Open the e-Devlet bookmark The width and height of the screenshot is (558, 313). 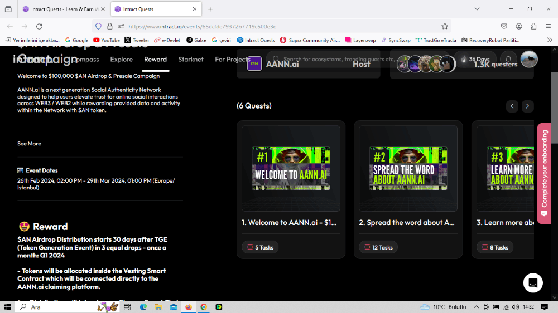(x=167, y=40)
